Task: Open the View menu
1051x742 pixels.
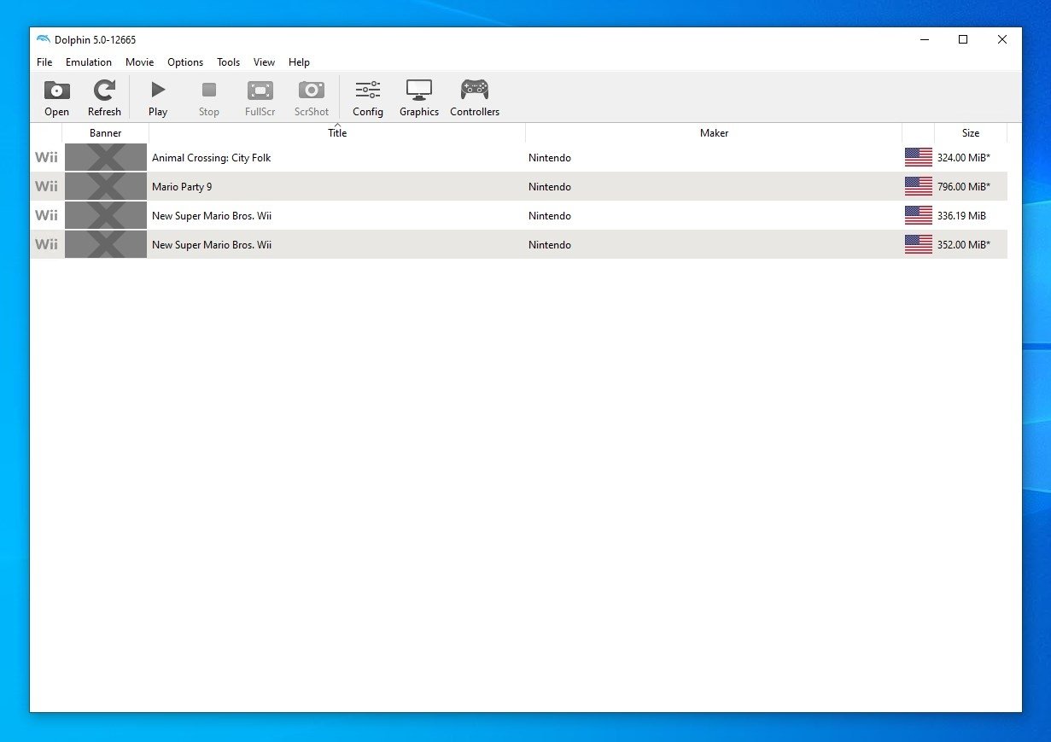Action: click(x=264, y=62)
